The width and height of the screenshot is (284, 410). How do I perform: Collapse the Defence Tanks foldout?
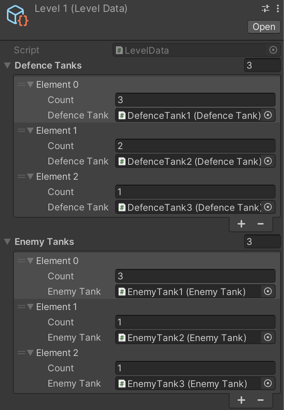coord(7,65)
